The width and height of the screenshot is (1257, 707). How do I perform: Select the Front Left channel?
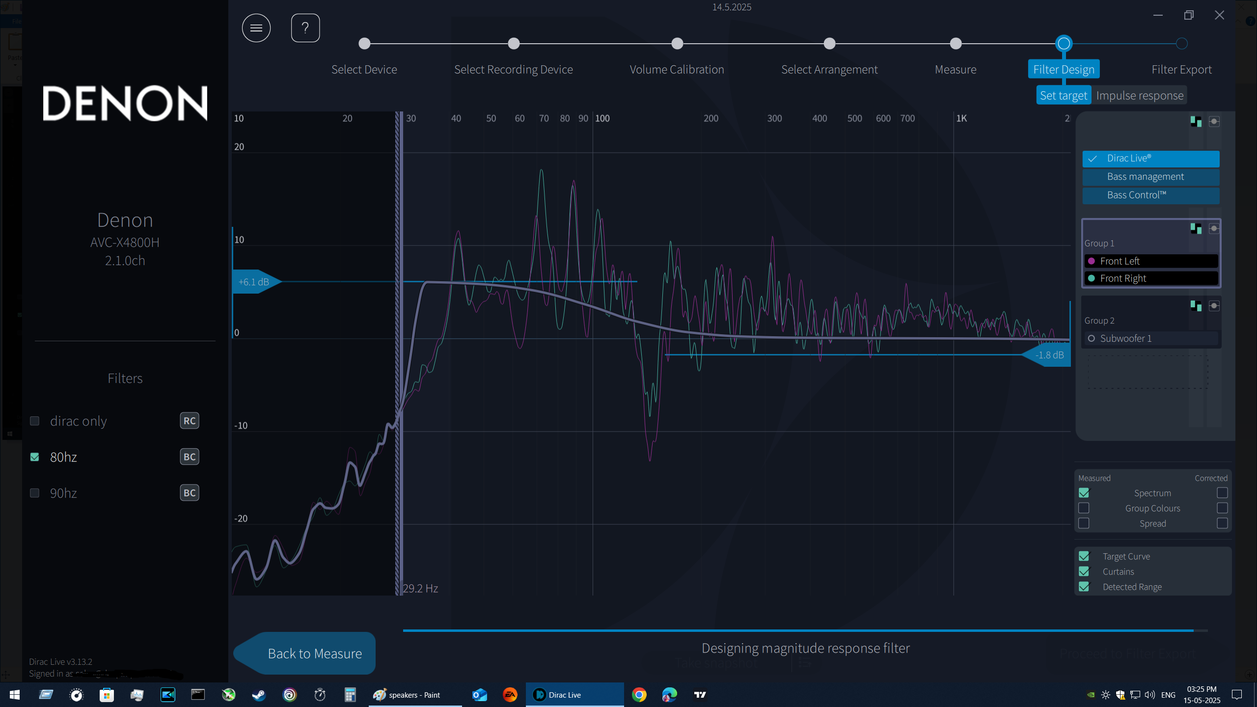(1151, 261)
